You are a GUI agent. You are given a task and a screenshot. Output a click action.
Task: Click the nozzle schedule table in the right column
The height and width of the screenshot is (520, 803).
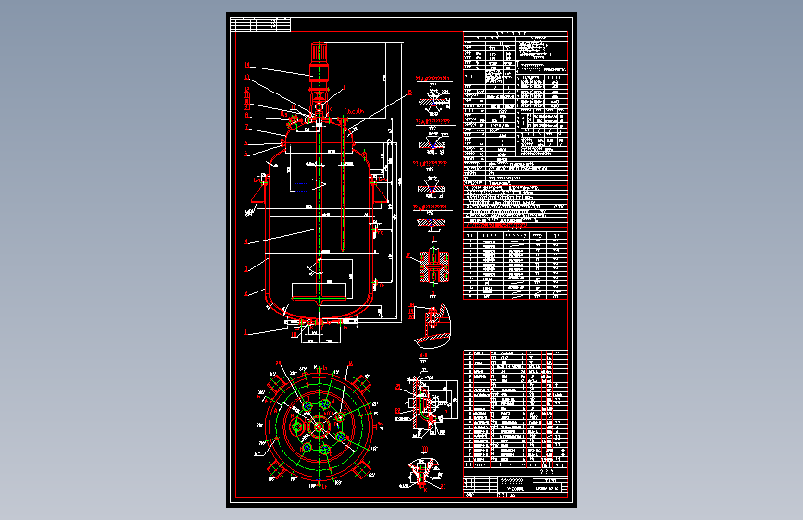516,266
